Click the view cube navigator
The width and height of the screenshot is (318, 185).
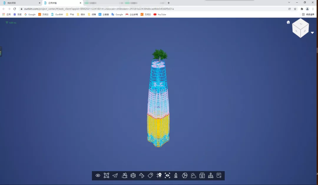pyautogui.click(x=300, y=28)
